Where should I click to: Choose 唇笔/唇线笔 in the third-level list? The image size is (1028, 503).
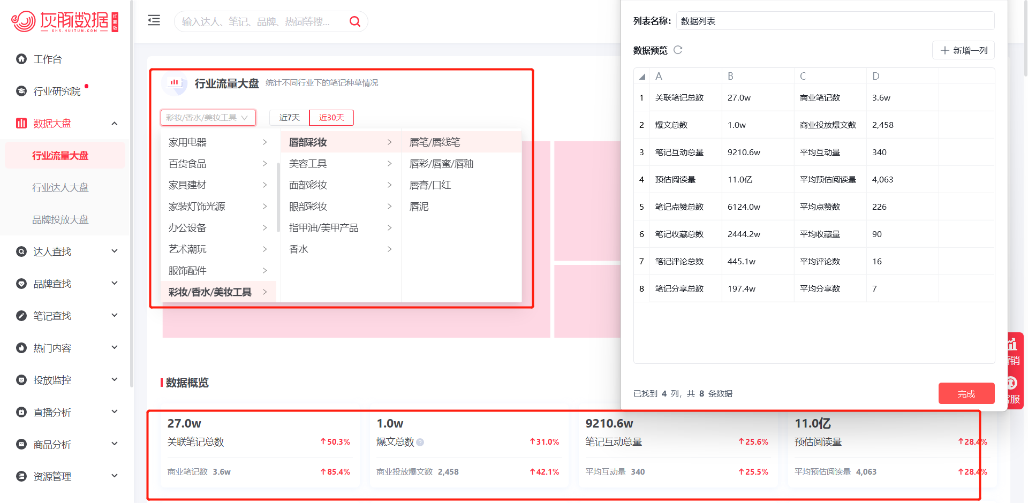(x=462, y=142)
